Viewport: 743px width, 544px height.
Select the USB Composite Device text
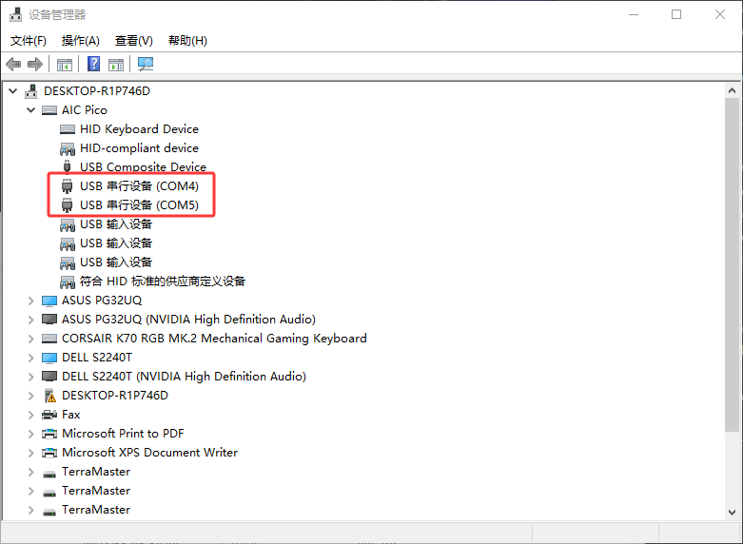(x=143, y=166)
